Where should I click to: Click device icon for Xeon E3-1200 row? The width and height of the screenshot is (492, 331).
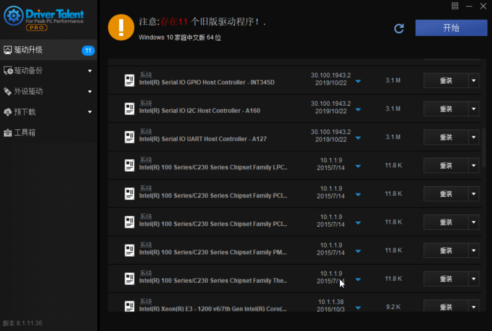(x=129, y=306)
